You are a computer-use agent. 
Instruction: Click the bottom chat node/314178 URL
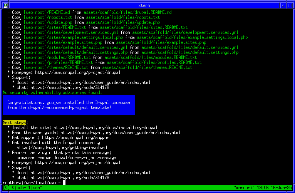point(70,178)
